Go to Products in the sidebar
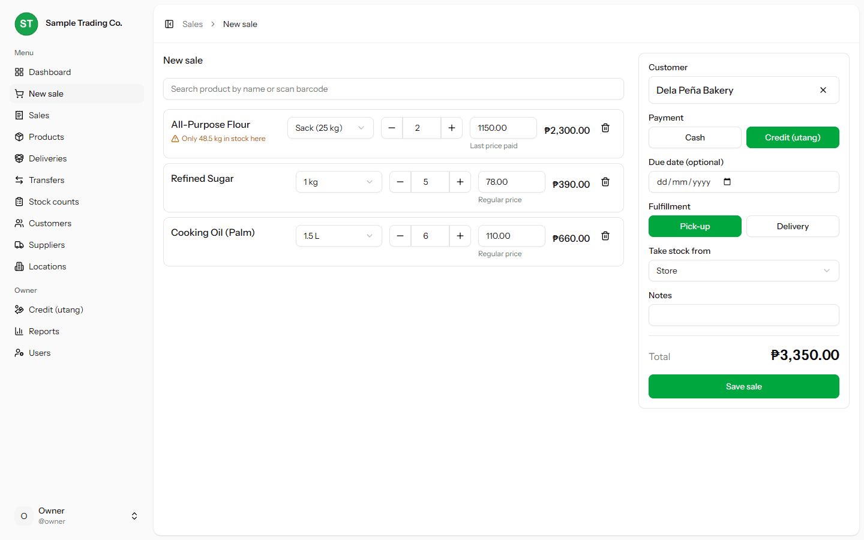The width and height of the screenshot is (864, 540). [x=77, y=137]
